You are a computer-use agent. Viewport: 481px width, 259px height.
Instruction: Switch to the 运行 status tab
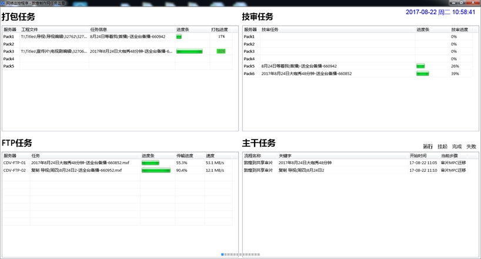(x=427, y=147)
